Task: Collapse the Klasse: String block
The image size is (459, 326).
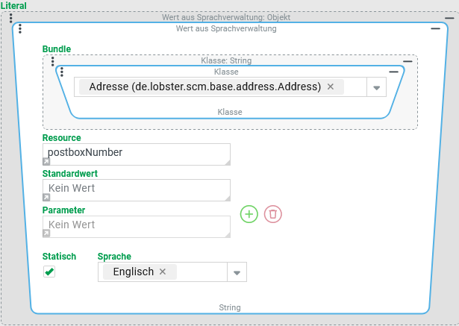Action: coord(408,62)
